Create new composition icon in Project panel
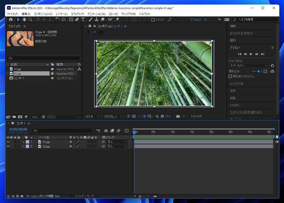The image size is (284, 203). (20, 117)
